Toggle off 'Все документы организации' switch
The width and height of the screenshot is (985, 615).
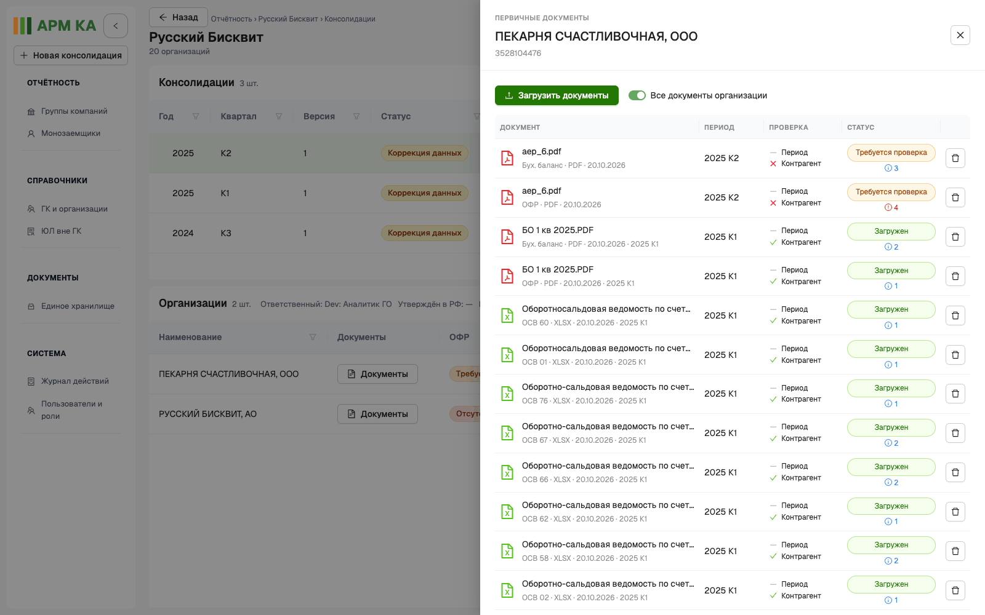[637, 95]
